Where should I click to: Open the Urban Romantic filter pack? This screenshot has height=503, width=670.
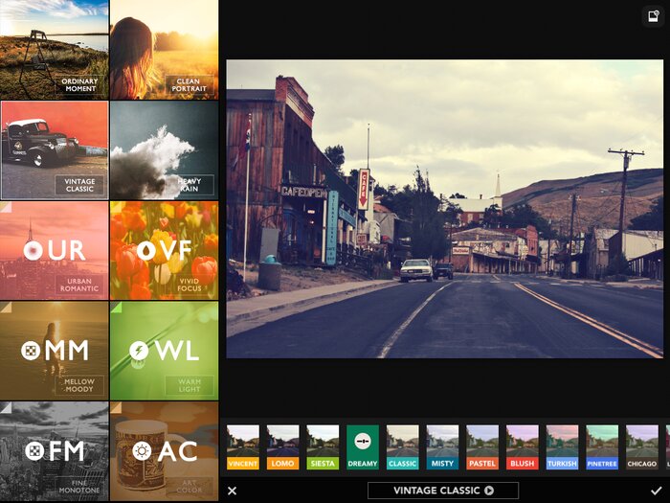(55, 250)
